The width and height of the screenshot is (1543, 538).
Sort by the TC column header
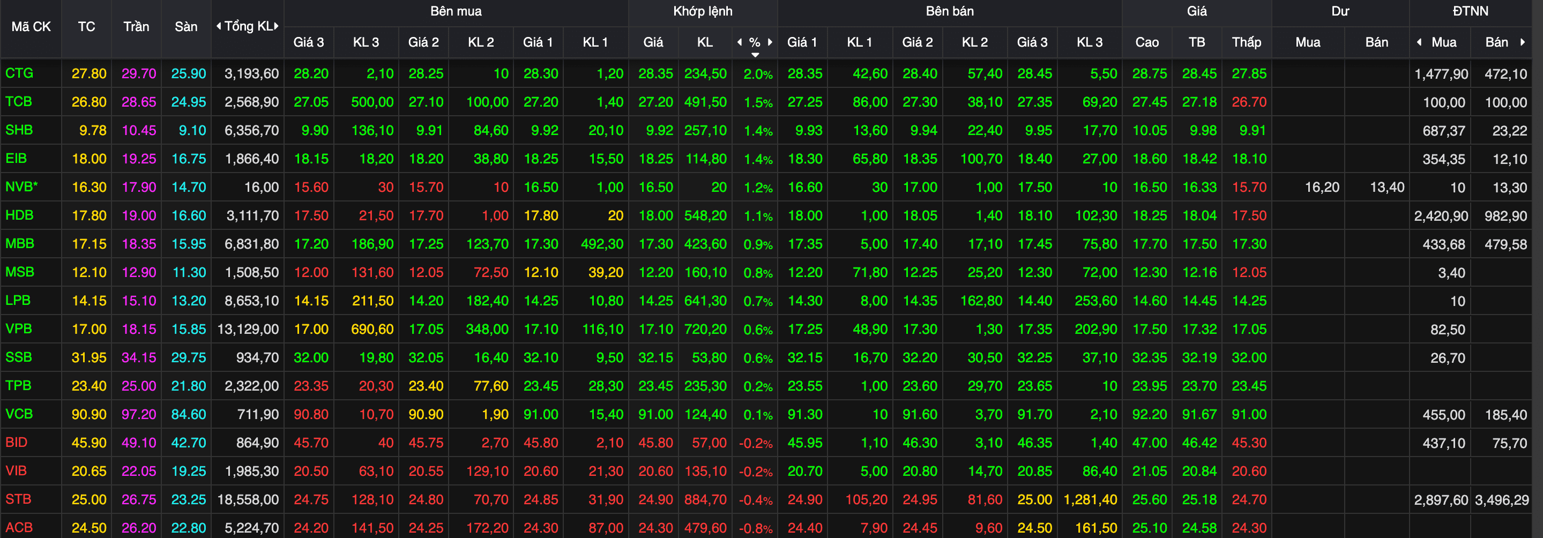pyautogui.click(x=86, y=26)
